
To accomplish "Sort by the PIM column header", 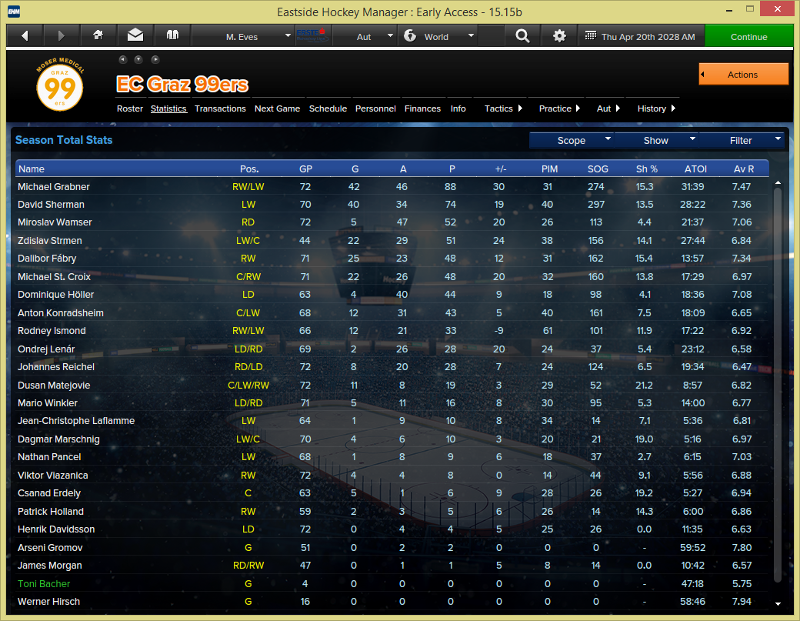I will coord(549,169).
